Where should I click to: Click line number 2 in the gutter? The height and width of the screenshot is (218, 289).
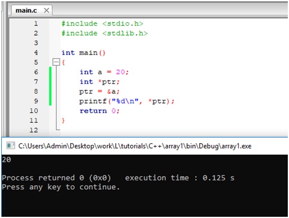point(36,33)
